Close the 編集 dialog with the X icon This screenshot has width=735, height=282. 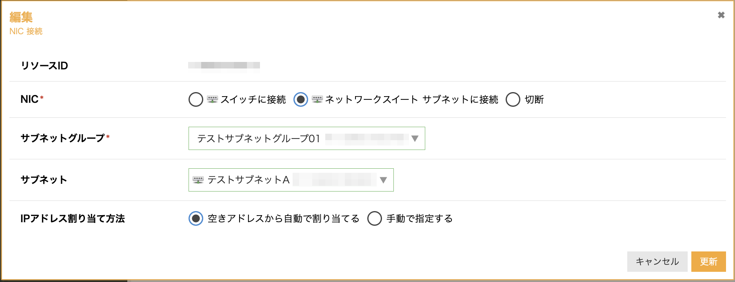pos(721,15)
